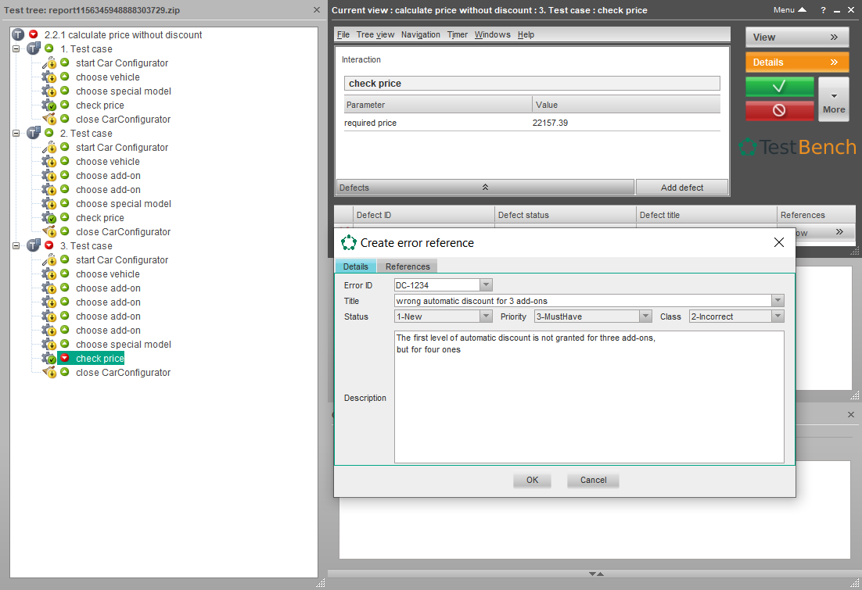Click the Defect ID column header
The width and height of the screenshot is (862, 590).
424,215
